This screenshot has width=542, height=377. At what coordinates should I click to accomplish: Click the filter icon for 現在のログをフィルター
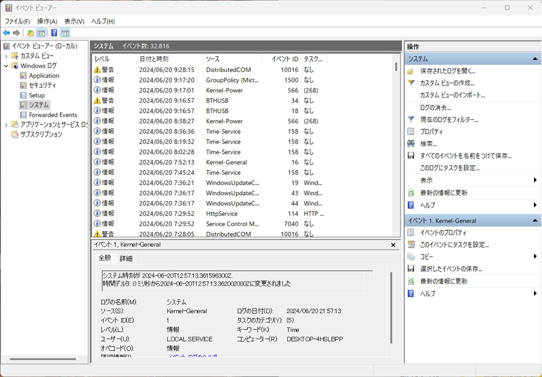(411, 120)
